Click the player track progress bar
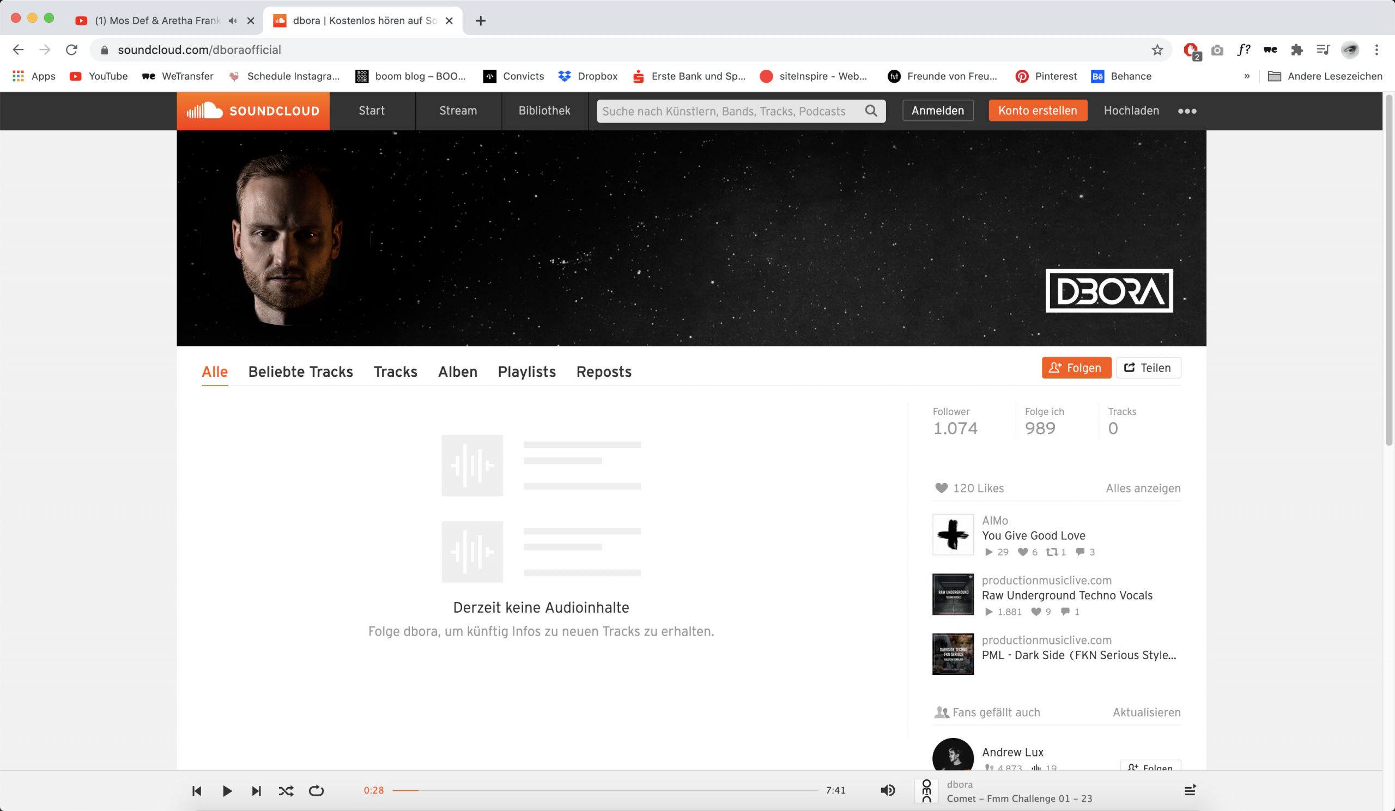This screenshot has height=811, width=1395. pos(605,790)
